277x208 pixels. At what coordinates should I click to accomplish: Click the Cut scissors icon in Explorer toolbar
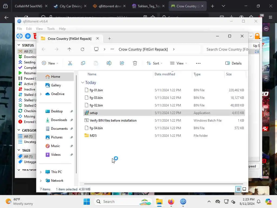coord(70,63)
